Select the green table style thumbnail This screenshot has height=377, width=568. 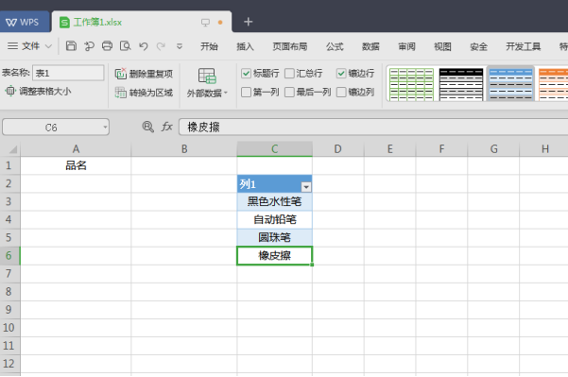(411, 84)
